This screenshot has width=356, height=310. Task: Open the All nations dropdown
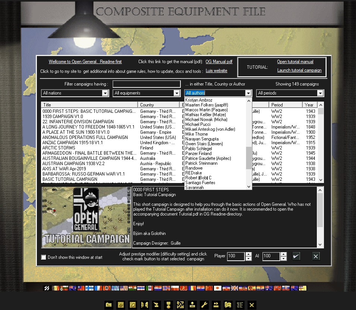(x=105, y=93)
